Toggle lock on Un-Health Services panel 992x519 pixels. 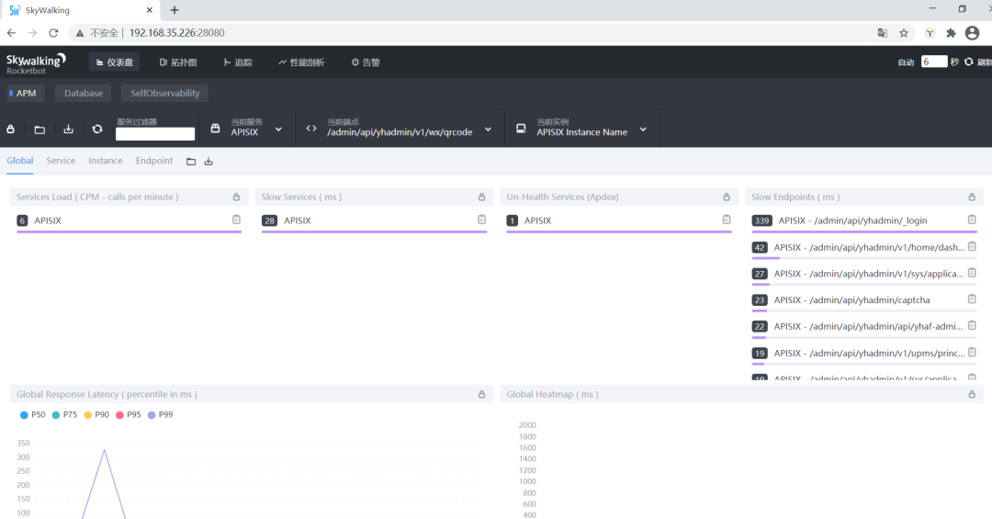(x=727, y=197)
